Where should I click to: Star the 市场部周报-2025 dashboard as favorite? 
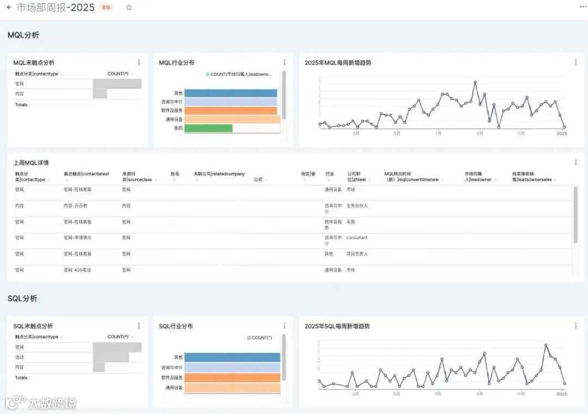point(128,7)
